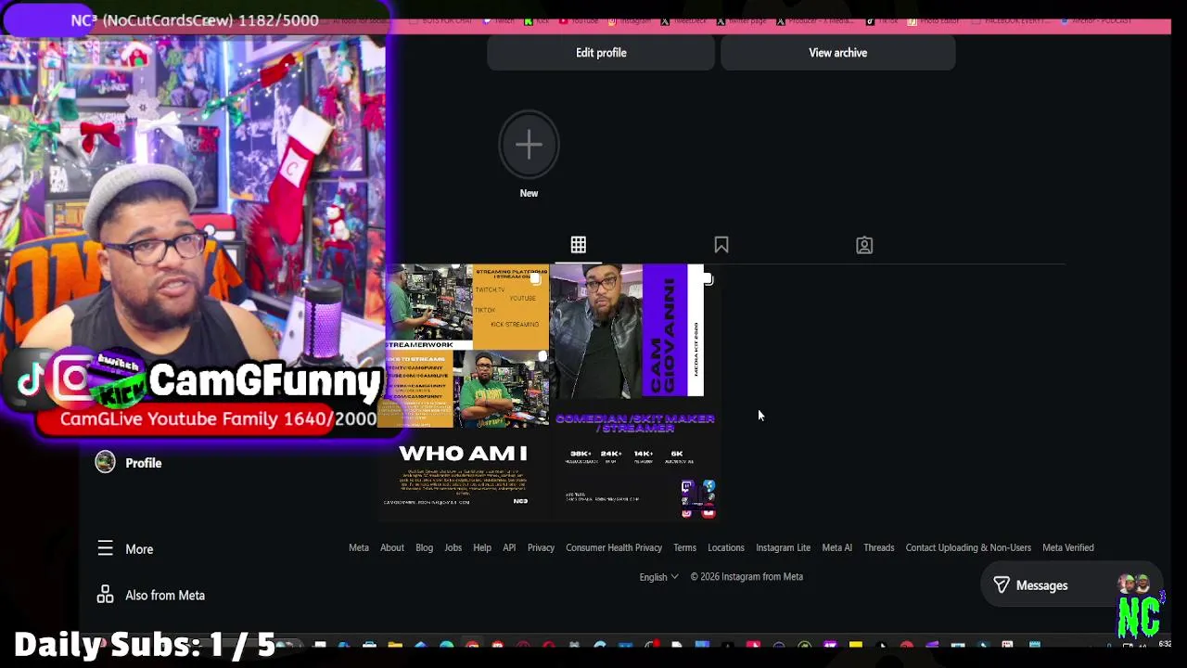Open Consumer Health Privacy link
This screenshot has width=1187, height=668.
[x=614, y=547]
